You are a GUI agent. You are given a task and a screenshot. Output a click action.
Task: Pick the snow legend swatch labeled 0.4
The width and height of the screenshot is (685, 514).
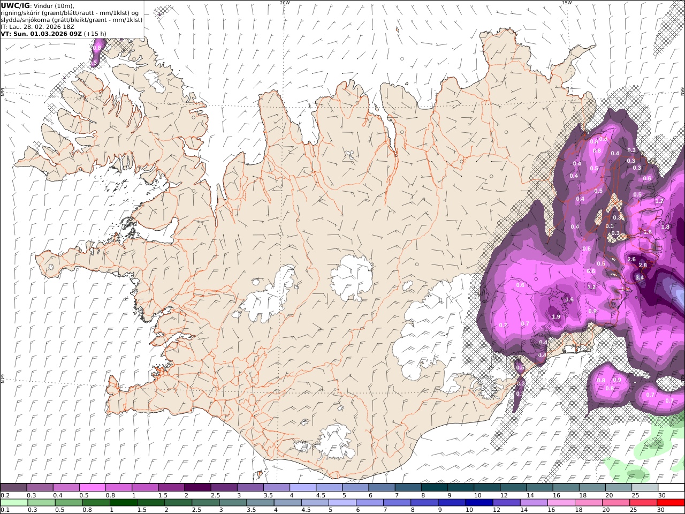pyautogui.click(x=66, y=488)
